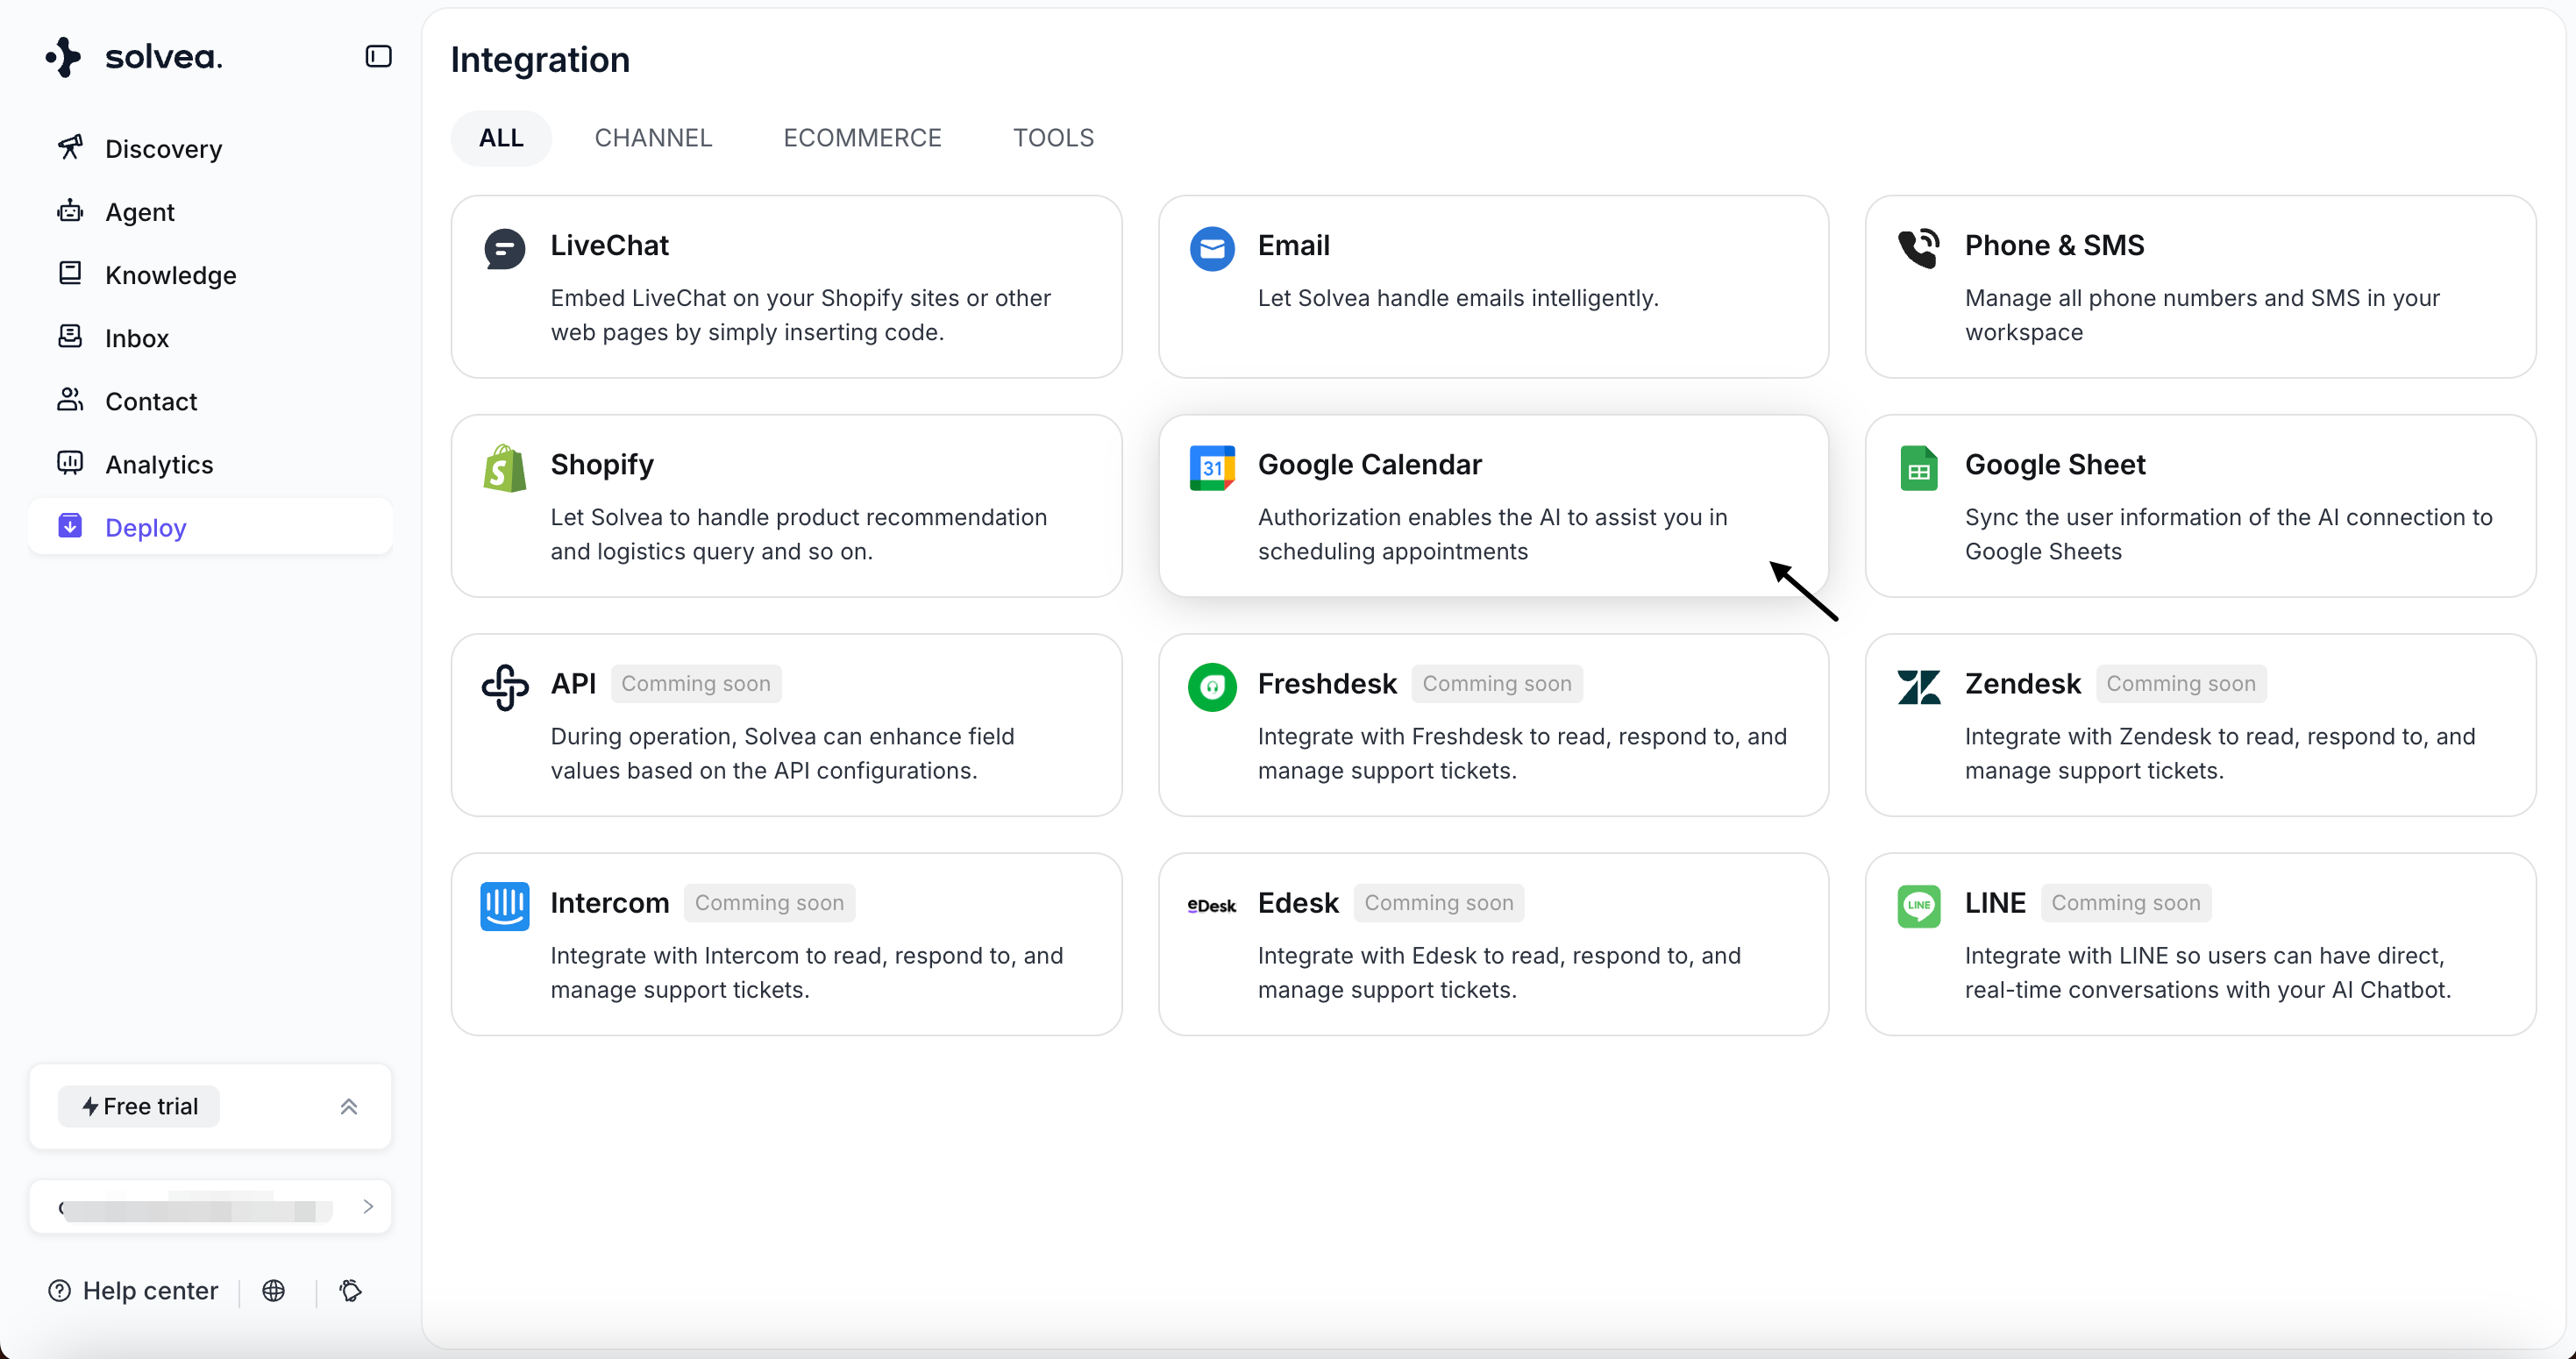Click the LiveChat bubble icon
The height and width of the screenshot is (1359, 2576).
pyautogui.click(x=504, y=249)
